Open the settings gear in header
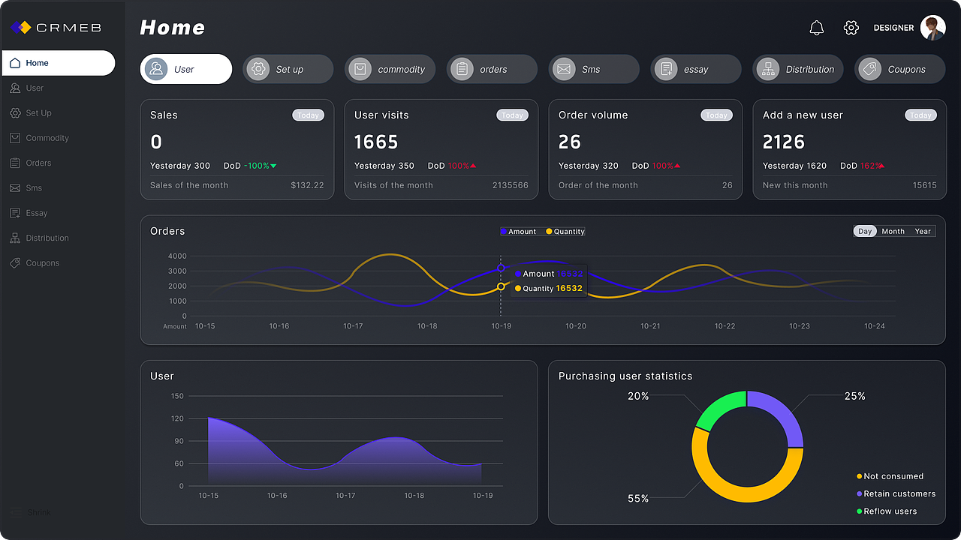 pos(851,28)
